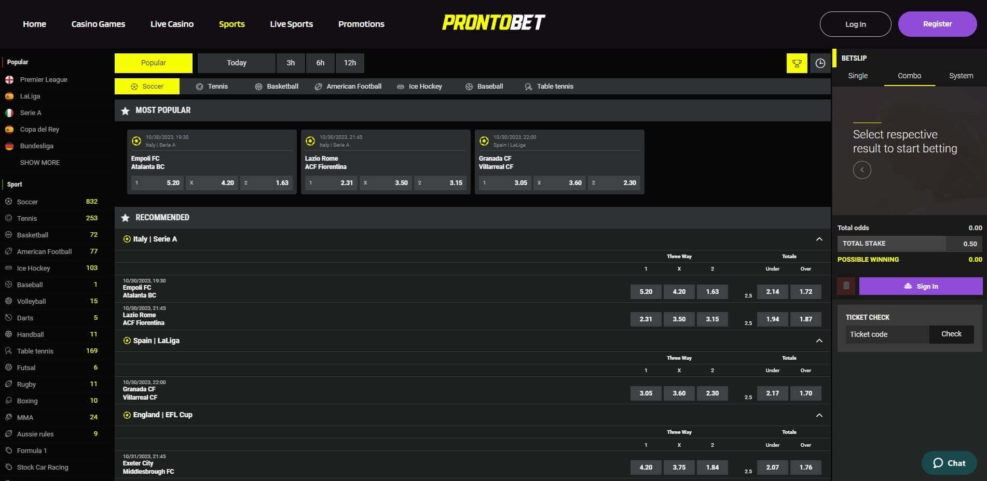Open the Live Casino menu item
Viewport: 987px width, 481px height.
(172, 24)
